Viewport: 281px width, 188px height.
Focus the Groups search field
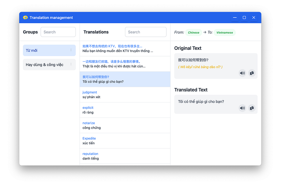coord(58,32)
